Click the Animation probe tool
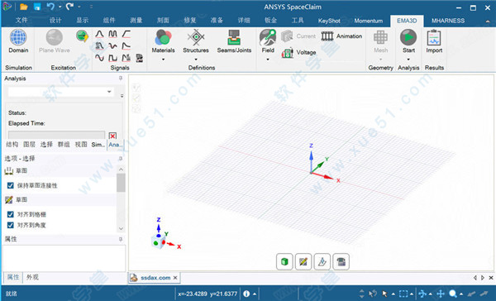 (x=341, y=36)
